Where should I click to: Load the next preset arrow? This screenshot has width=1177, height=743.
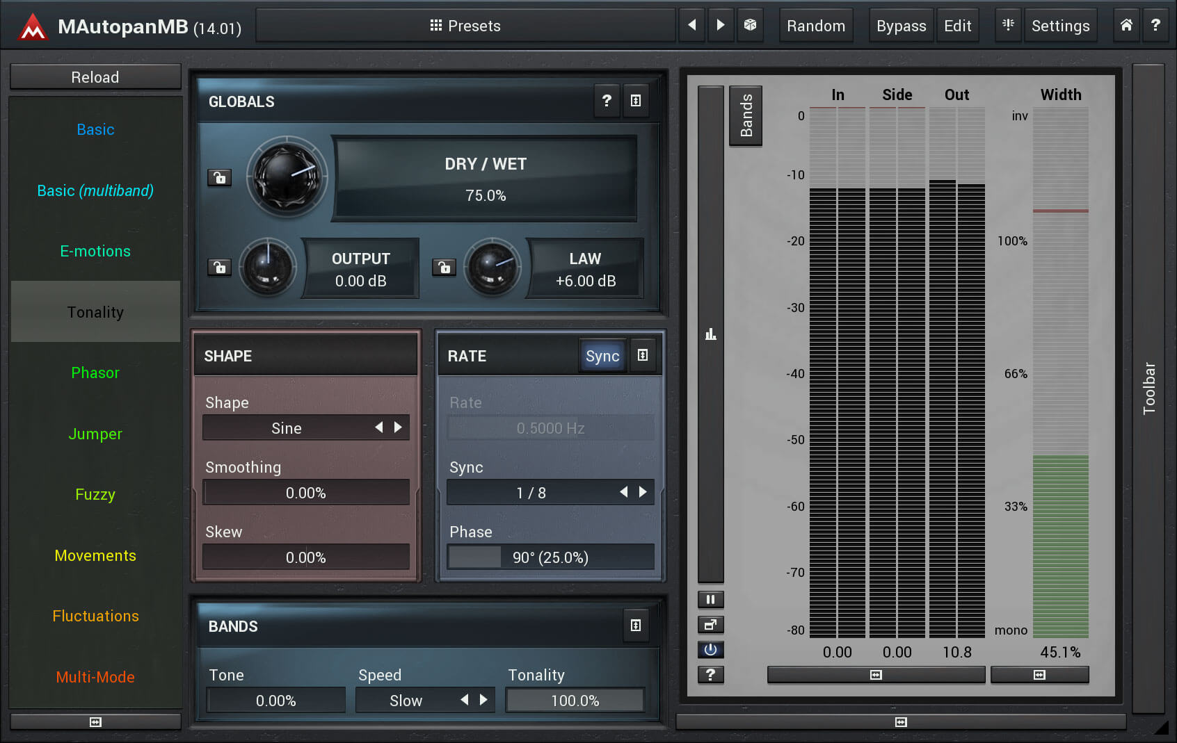click(721, 25)
